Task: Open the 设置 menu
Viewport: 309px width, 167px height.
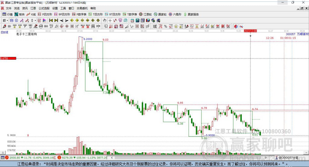Action: pos(55,8)
